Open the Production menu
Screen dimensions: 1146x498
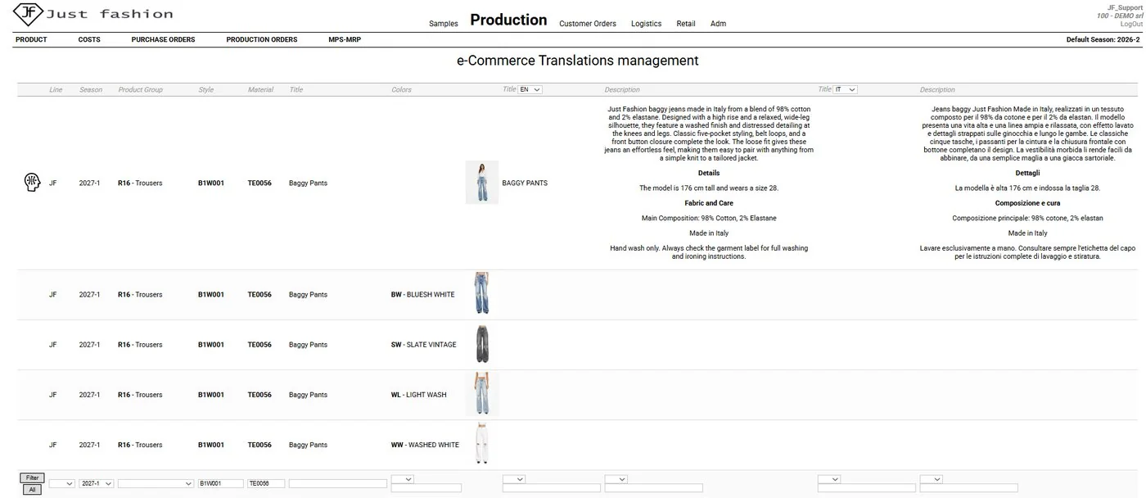pyautogui.click(x=508, y=20)
